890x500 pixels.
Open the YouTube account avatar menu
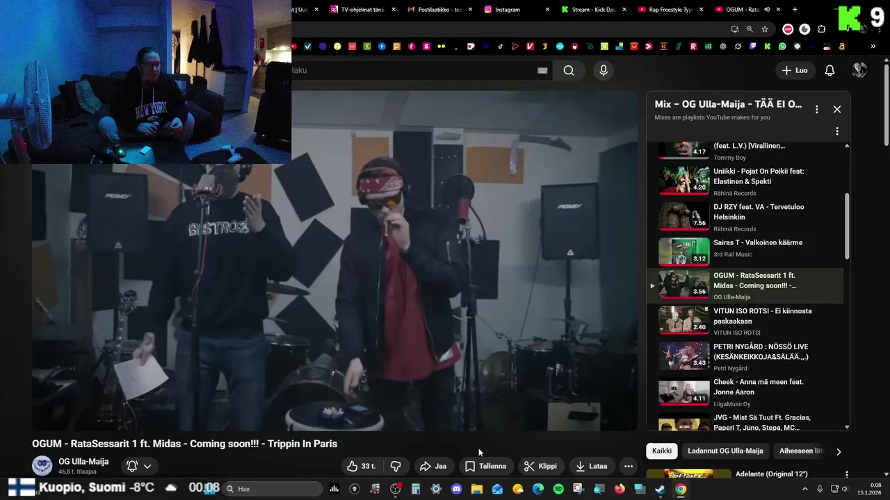click(859, 70)
